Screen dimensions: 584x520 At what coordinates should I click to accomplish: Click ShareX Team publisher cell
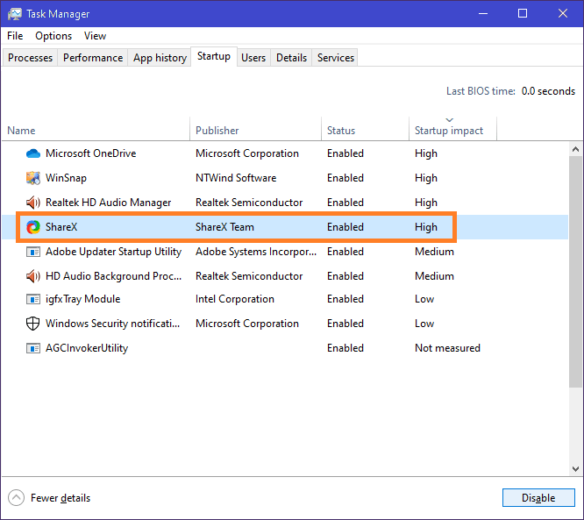(224, 227)
